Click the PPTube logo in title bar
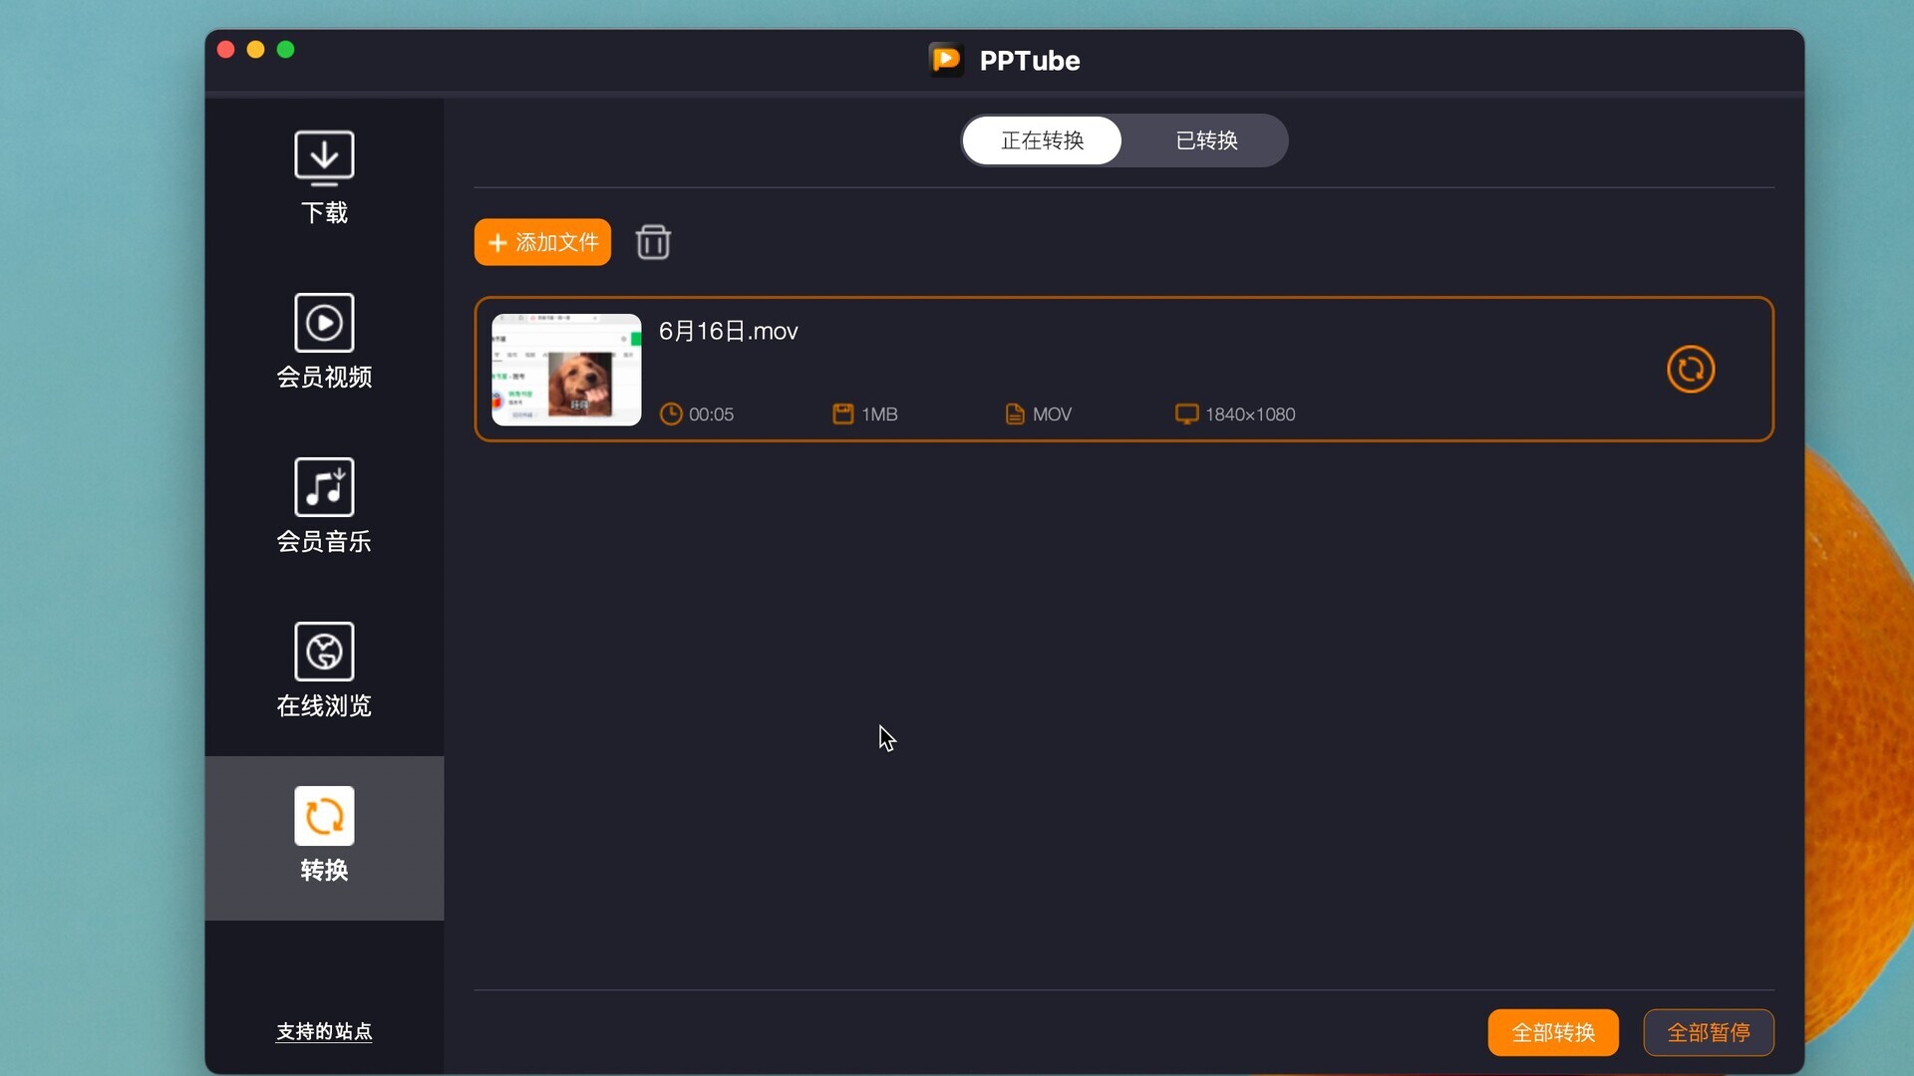This screenshot has width=1914, height=1076. [x=946, y=60]
